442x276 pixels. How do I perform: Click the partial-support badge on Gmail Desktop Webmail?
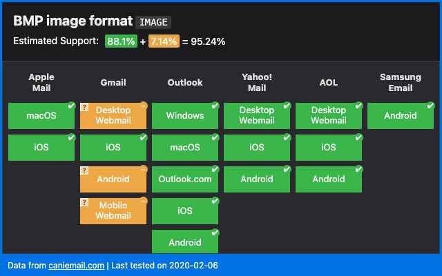click(143, 106)
